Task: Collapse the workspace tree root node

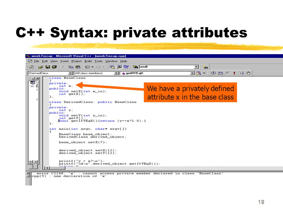Action: [x=32, y=86]
